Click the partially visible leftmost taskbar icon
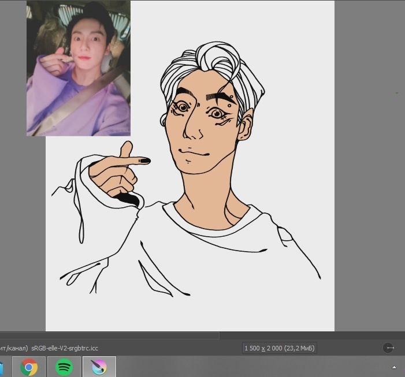This screenshot has width=405, height=377. click(2, 367)
